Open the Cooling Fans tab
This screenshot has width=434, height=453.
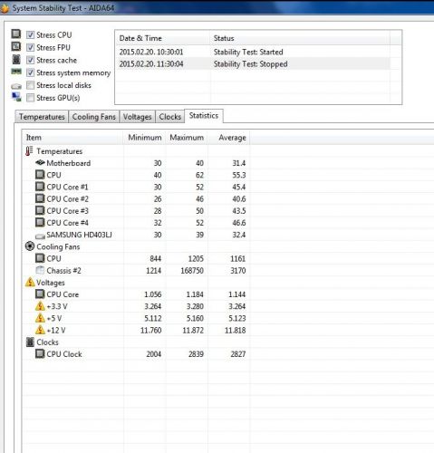(x=94, y=117)
